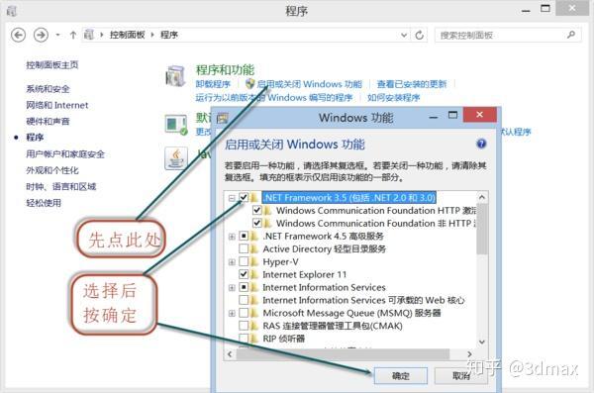Toggle Active Directory 轻型目录服务 checkbox
The width and height of the screenshot is (594, 393).
244,249
